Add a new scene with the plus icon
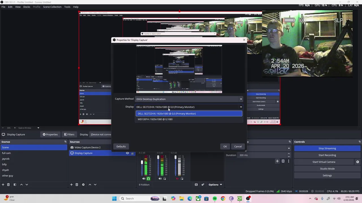 click(x=3, y=185)
